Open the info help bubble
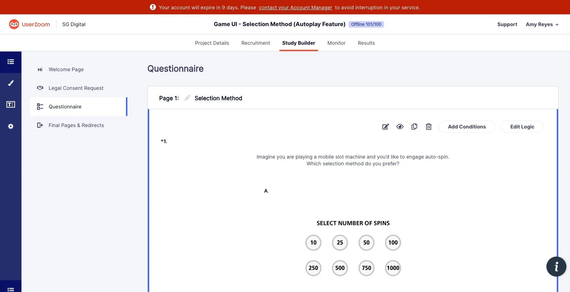 click(556, 267)
